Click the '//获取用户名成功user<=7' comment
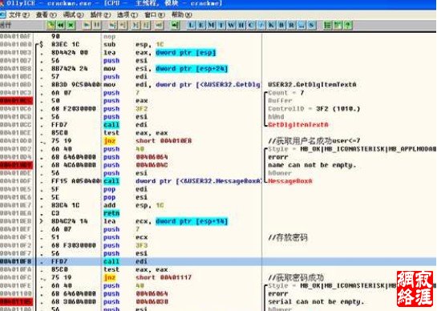 [314, 141]
